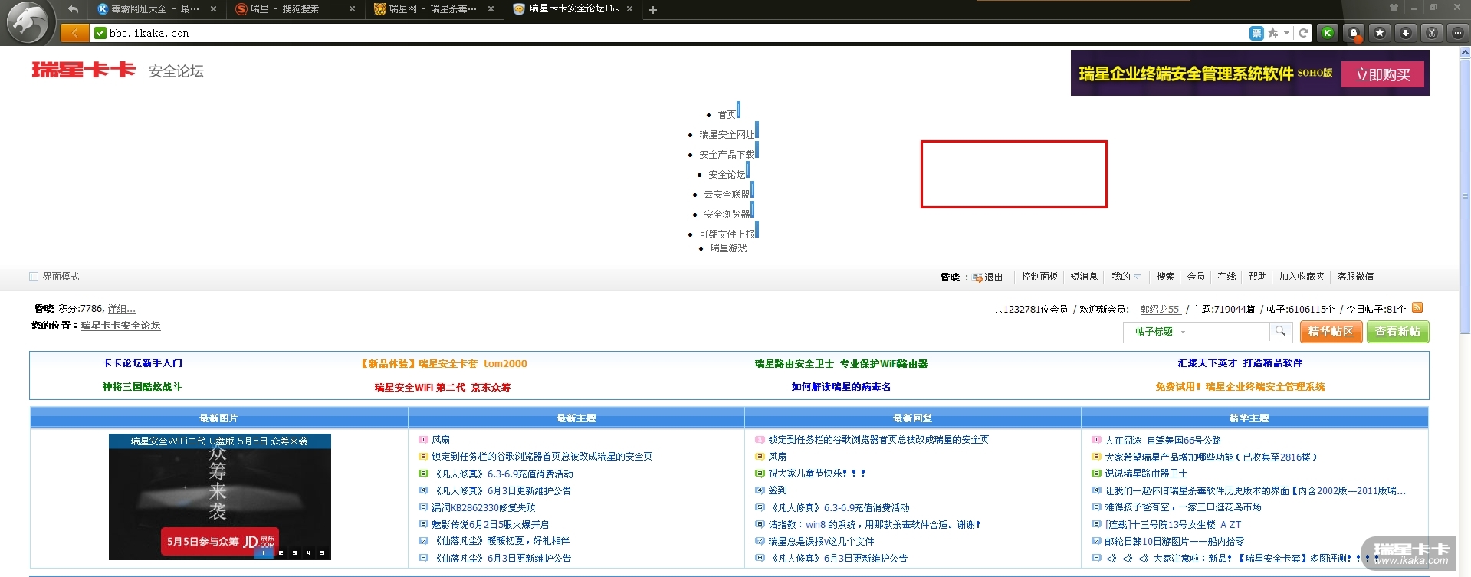Screen dimensions: 1471x577
Task: Close the 瑞星 - 搜狗搜索 tab
Action: click(352, 9)
